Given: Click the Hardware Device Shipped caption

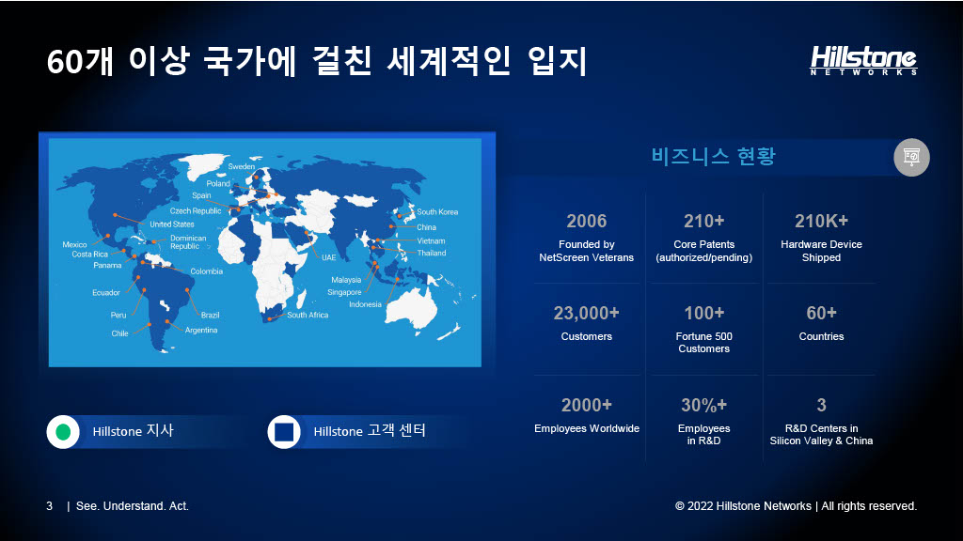Looking at the screenshot, I should pos(821,251).
